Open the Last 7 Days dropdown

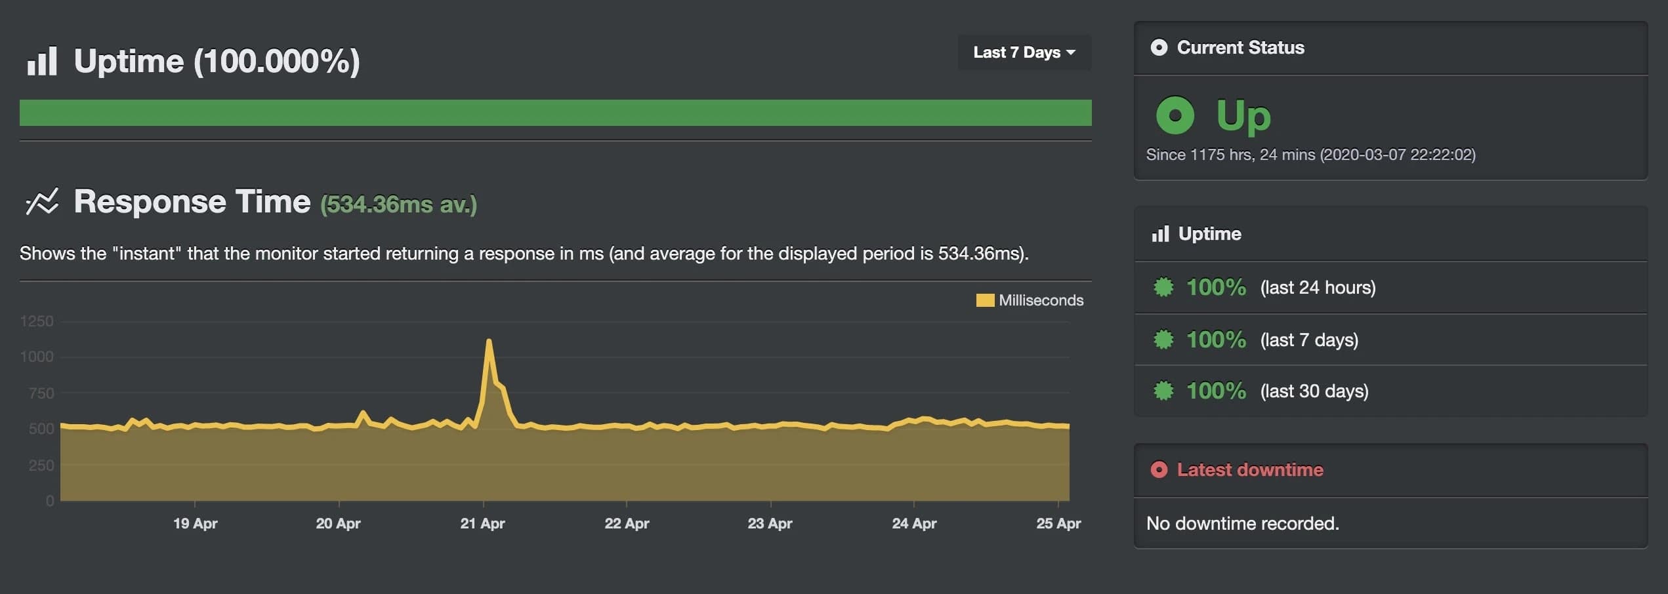[1024, 52]
